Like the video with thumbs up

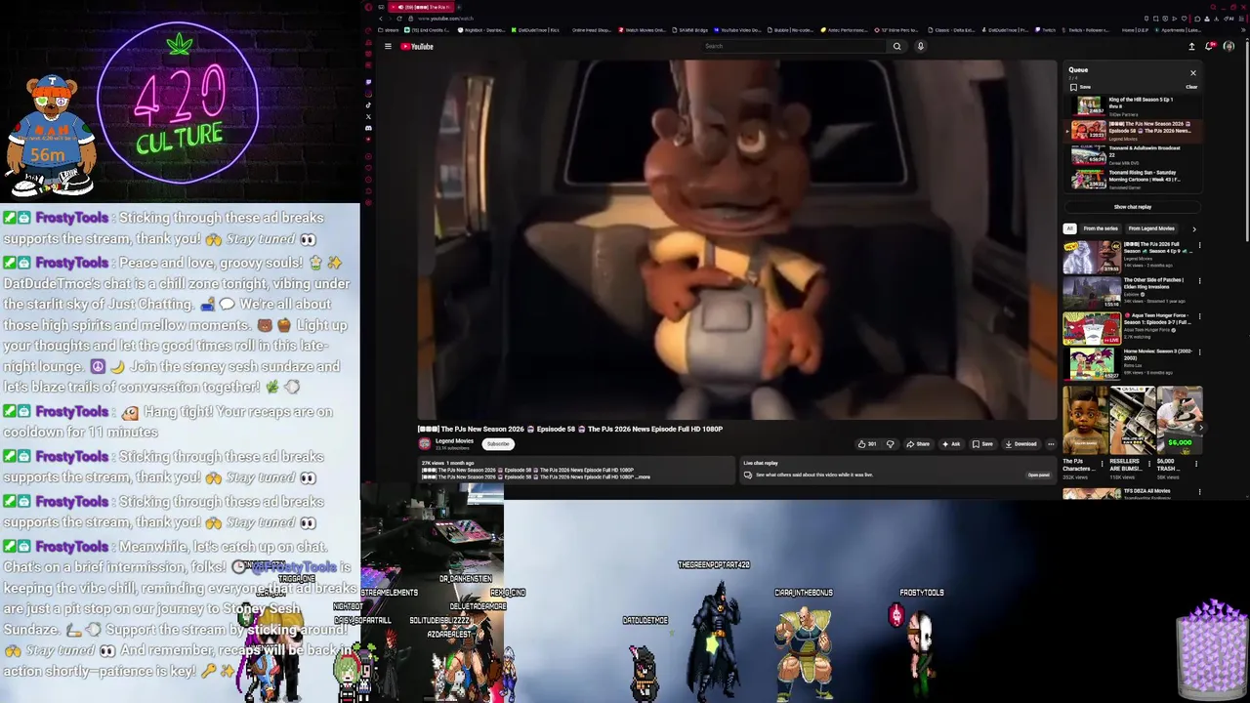pos(867,444)
